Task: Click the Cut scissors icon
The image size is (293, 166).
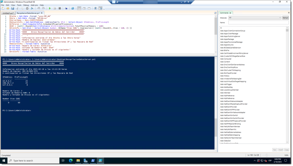Action: 17,8
